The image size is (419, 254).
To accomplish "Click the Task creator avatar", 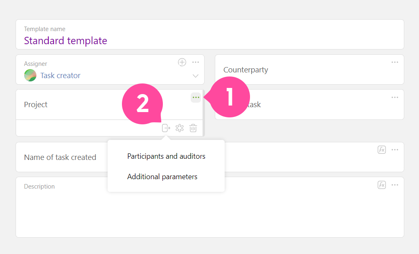I will click(30, 75).
